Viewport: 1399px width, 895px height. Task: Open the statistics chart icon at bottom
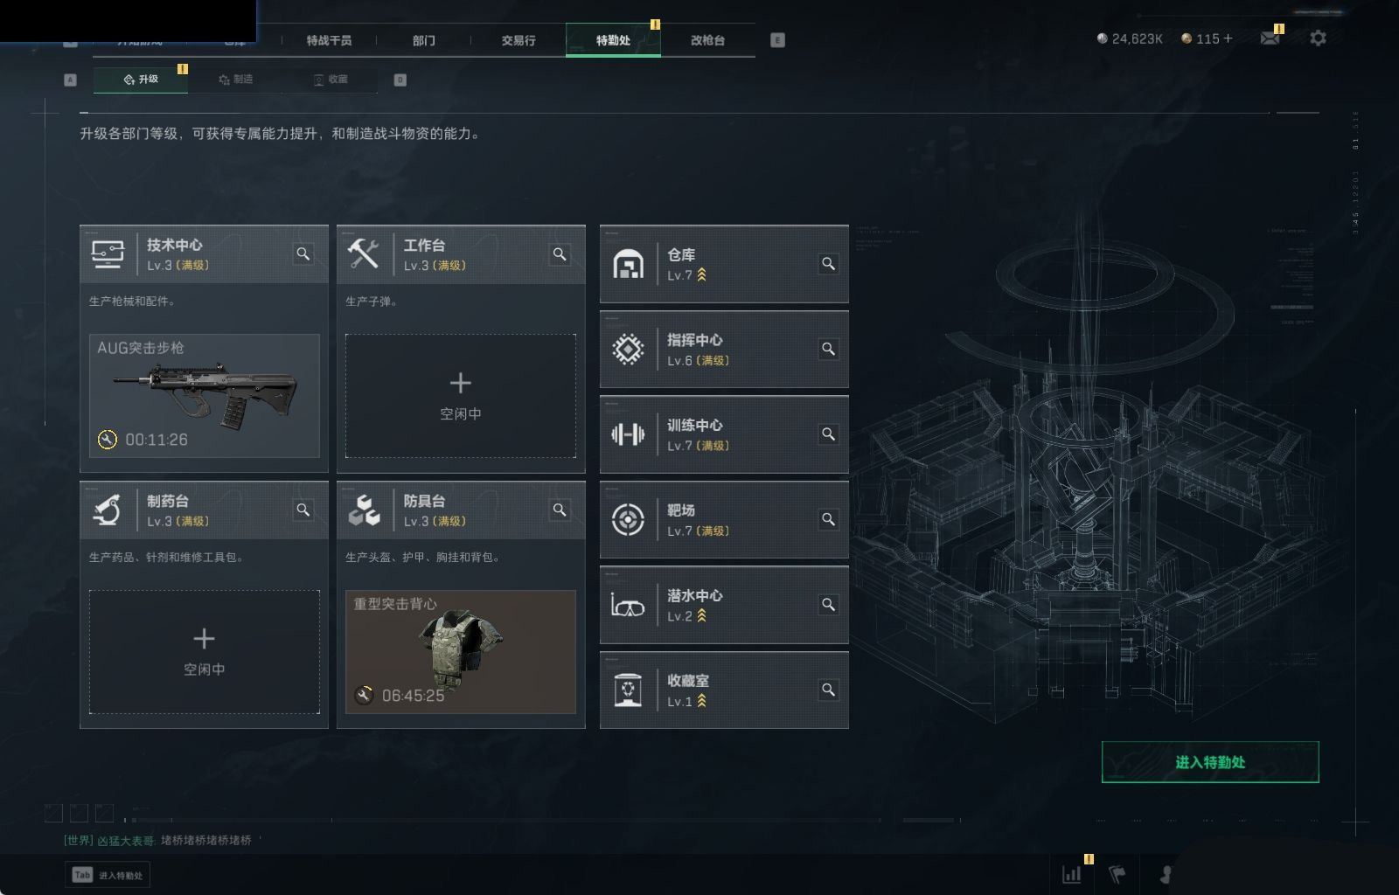point(1071,874)
